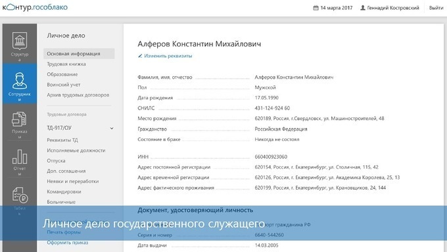Open the Структура section icon

click(x=20, y=41)
